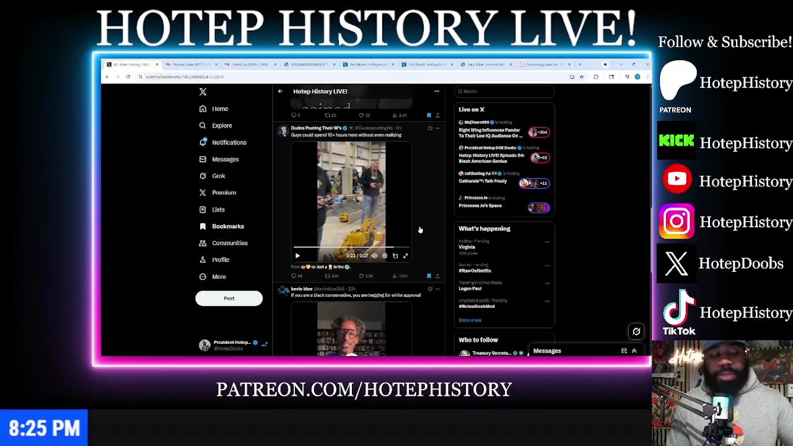The image size is (793, 446).
Task: Open the Dudes Posting Their W's avatar
Action: [283, 131]
